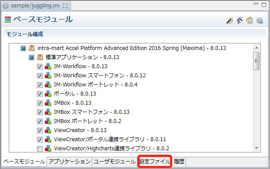Select the ポータル - 8.0.13 row text
Screen dimensions: 270x169
point(75,93)
